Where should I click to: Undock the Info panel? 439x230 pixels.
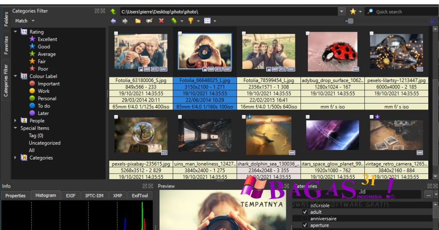[145, 186]
